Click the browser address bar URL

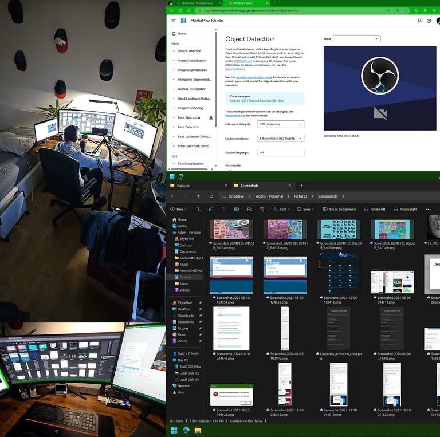click(x=251, y=11)
